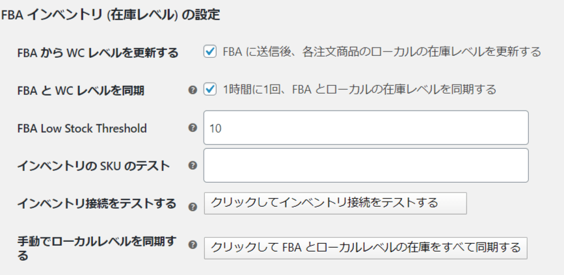Click the empty インベントリの SKU のテスト field
The image size is (564, 275).
366,165
